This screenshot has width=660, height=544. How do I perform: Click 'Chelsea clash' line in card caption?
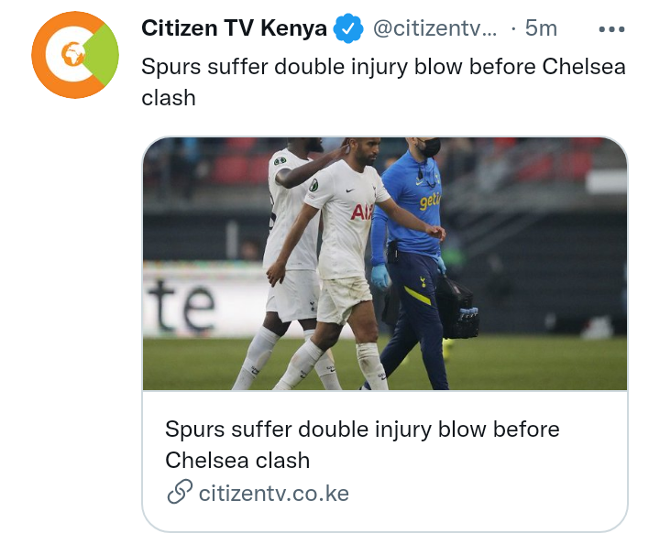pos(237,461)
